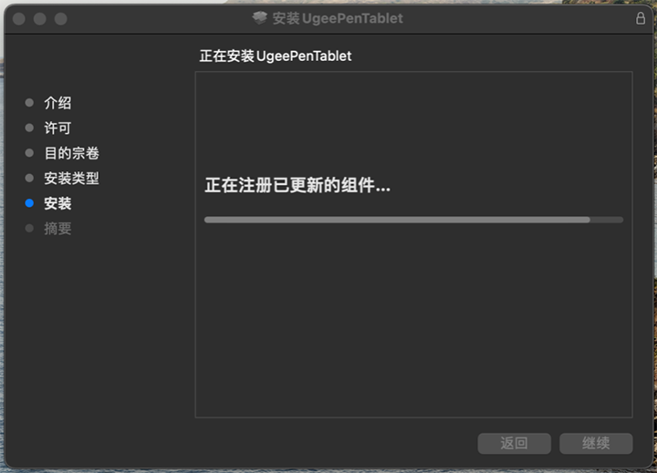The image size is (657, 473).
Task: Click the dimmed bullet beside 摘要
Action: [x=29, y=228]
